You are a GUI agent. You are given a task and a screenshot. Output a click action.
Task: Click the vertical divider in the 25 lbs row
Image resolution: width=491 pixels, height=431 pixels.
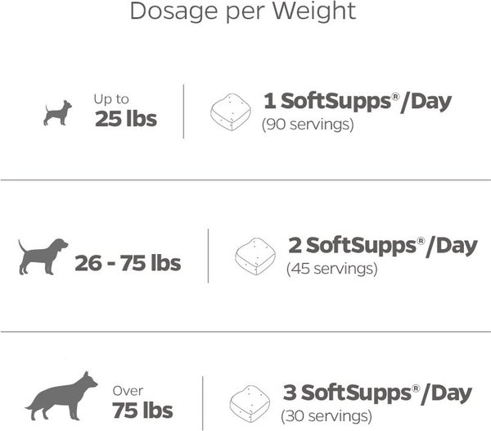click(x=183, y=111)
